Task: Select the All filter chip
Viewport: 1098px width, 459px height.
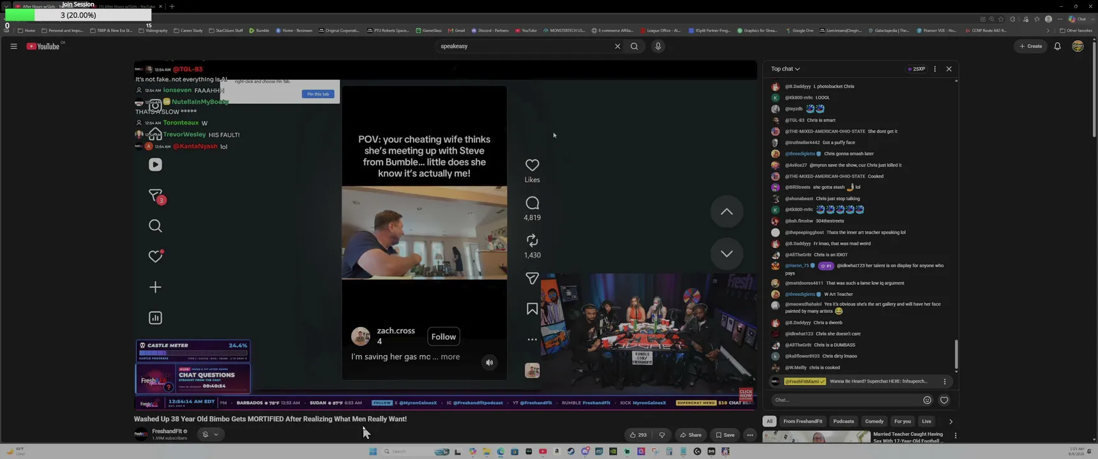Action: click(x=769, y=421)
